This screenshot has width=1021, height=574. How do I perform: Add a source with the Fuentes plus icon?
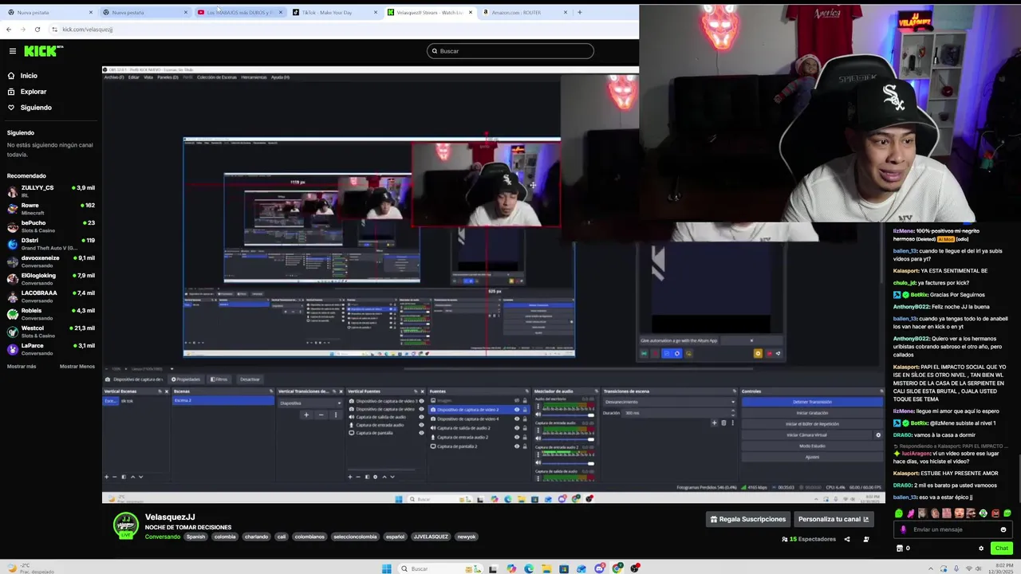click(349, 477)
